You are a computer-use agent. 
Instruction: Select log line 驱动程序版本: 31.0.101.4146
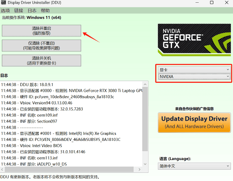point(43,152)
